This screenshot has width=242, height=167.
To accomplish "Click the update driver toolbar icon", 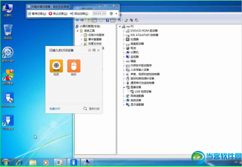I will point(127,20).
